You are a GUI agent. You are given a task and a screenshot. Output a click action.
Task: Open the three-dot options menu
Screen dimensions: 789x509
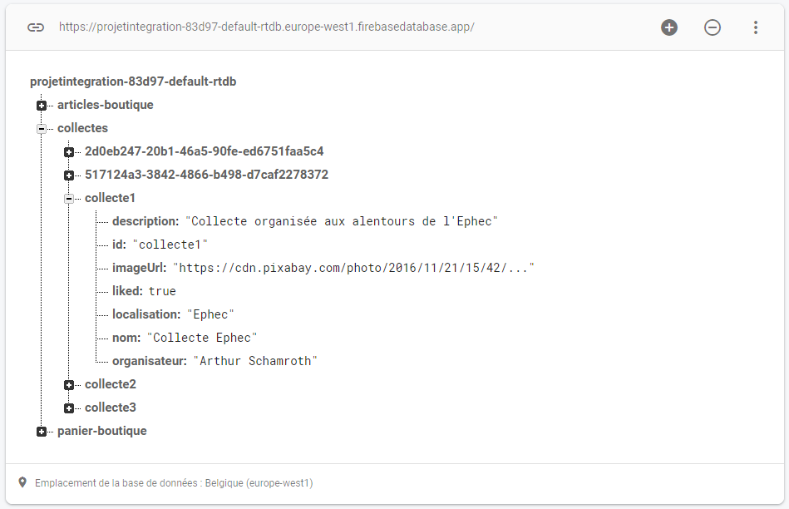(755, 27)
